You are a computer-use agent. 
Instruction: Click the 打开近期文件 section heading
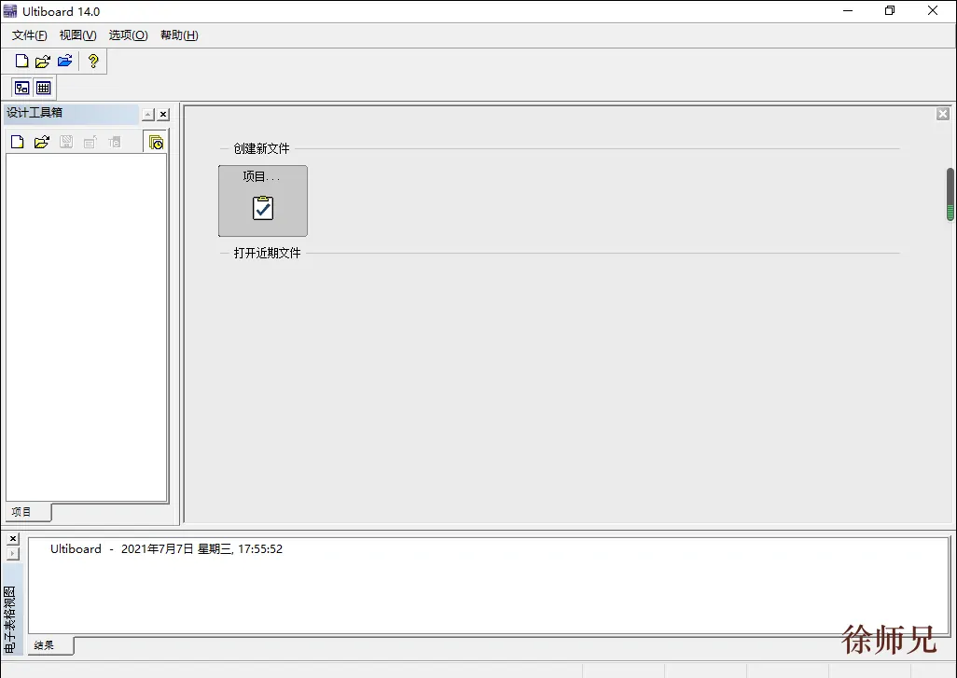click(x=268, y=253)
